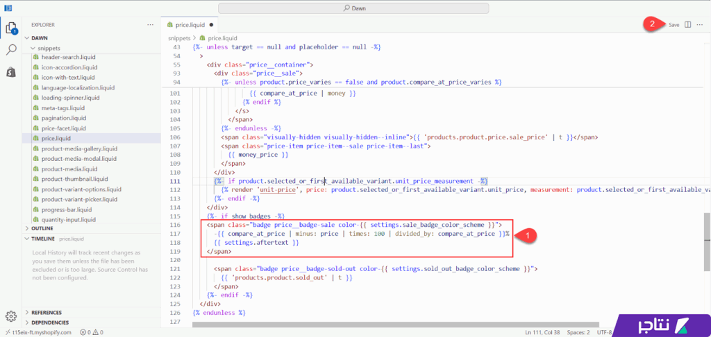Image resolution: width=711 pixels, height=337 pixels.
Task: Click the Save button
Action: coord(674,24)
